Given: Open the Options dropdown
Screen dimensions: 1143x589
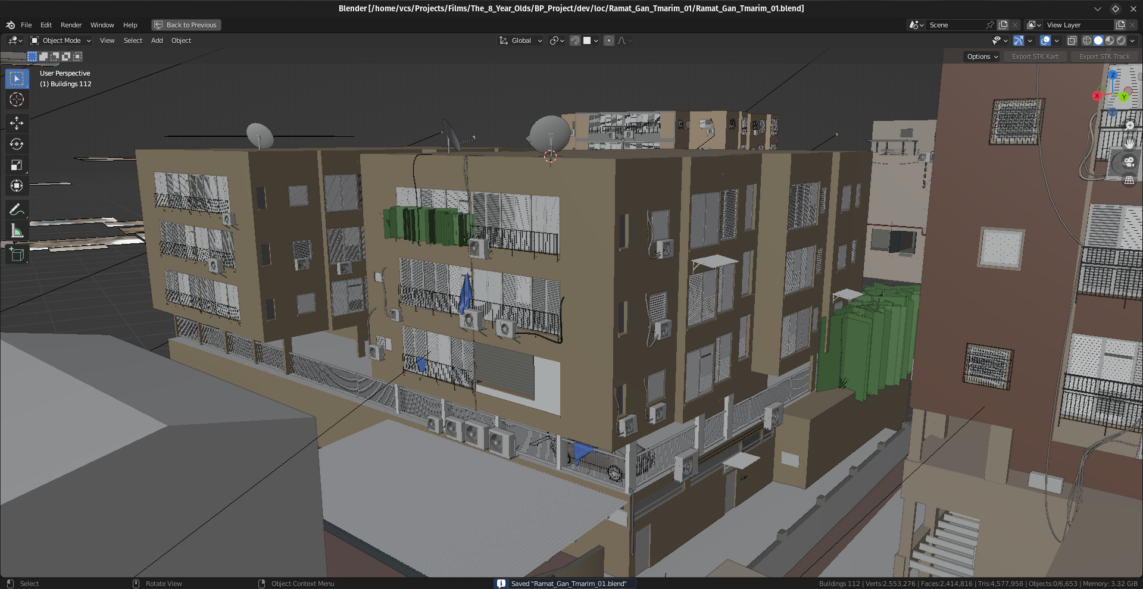Looking at the screenshot, I should [982, 57].
